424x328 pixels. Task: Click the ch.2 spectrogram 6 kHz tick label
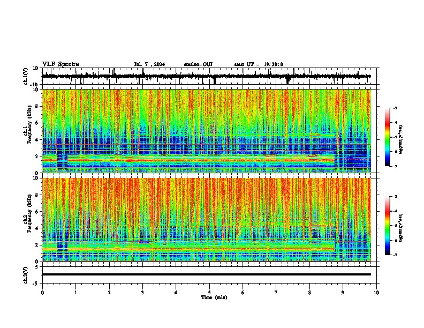37,211
